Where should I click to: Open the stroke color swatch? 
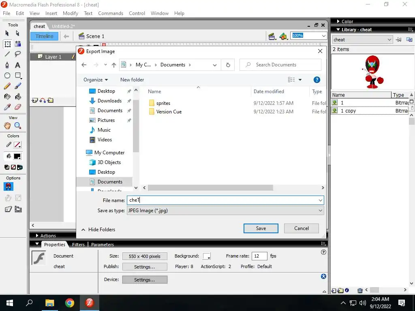point(17,145)
